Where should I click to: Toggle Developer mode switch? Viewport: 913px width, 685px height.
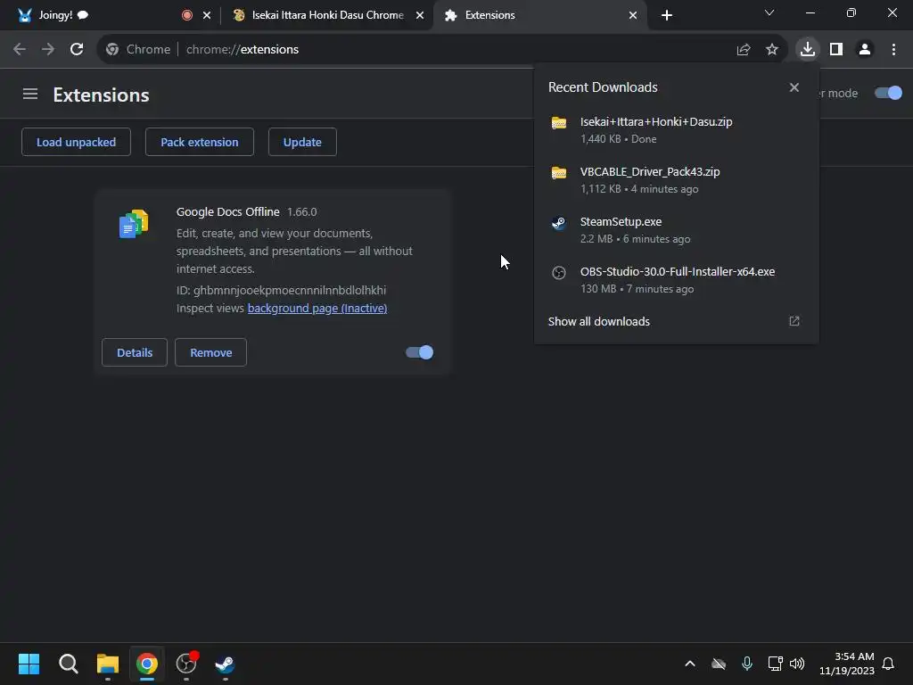pos(889,93)
